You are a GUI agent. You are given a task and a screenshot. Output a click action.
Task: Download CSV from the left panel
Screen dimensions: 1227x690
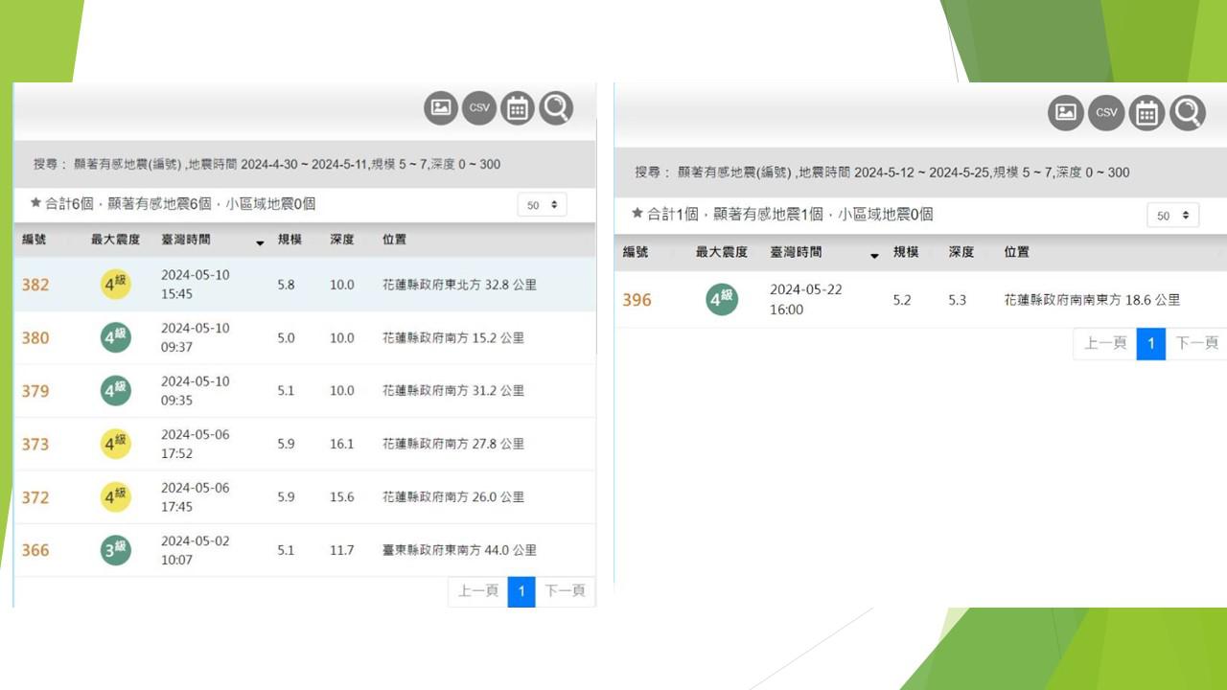tap(479, 108)
